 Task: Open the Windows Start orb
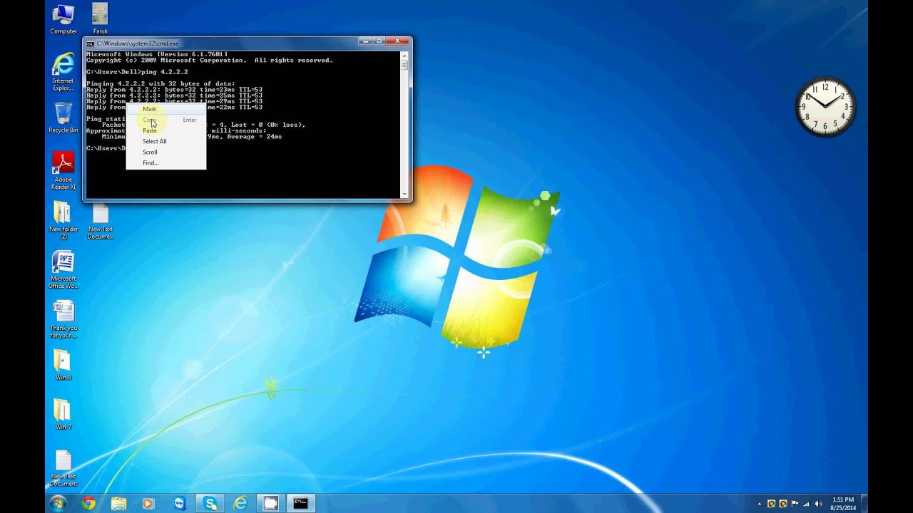[58, 503]
